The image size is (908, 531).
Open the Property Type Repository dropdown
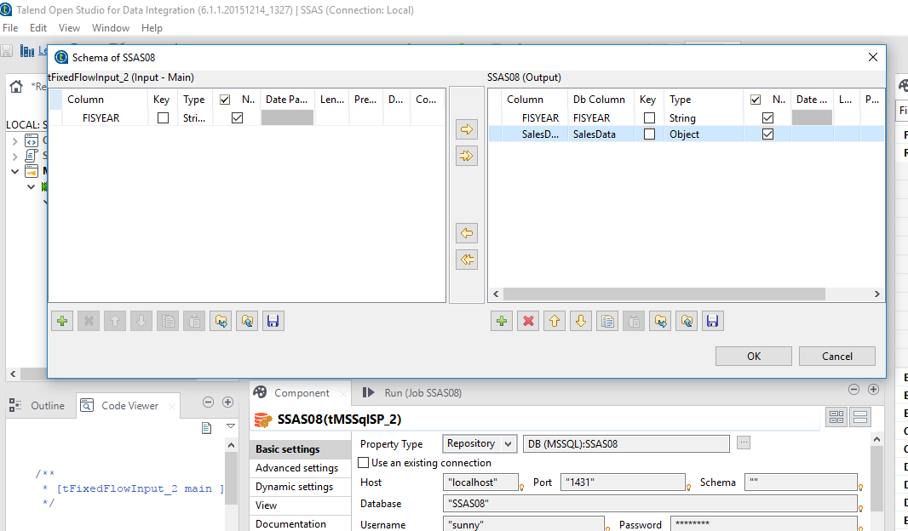click(480, 443)
